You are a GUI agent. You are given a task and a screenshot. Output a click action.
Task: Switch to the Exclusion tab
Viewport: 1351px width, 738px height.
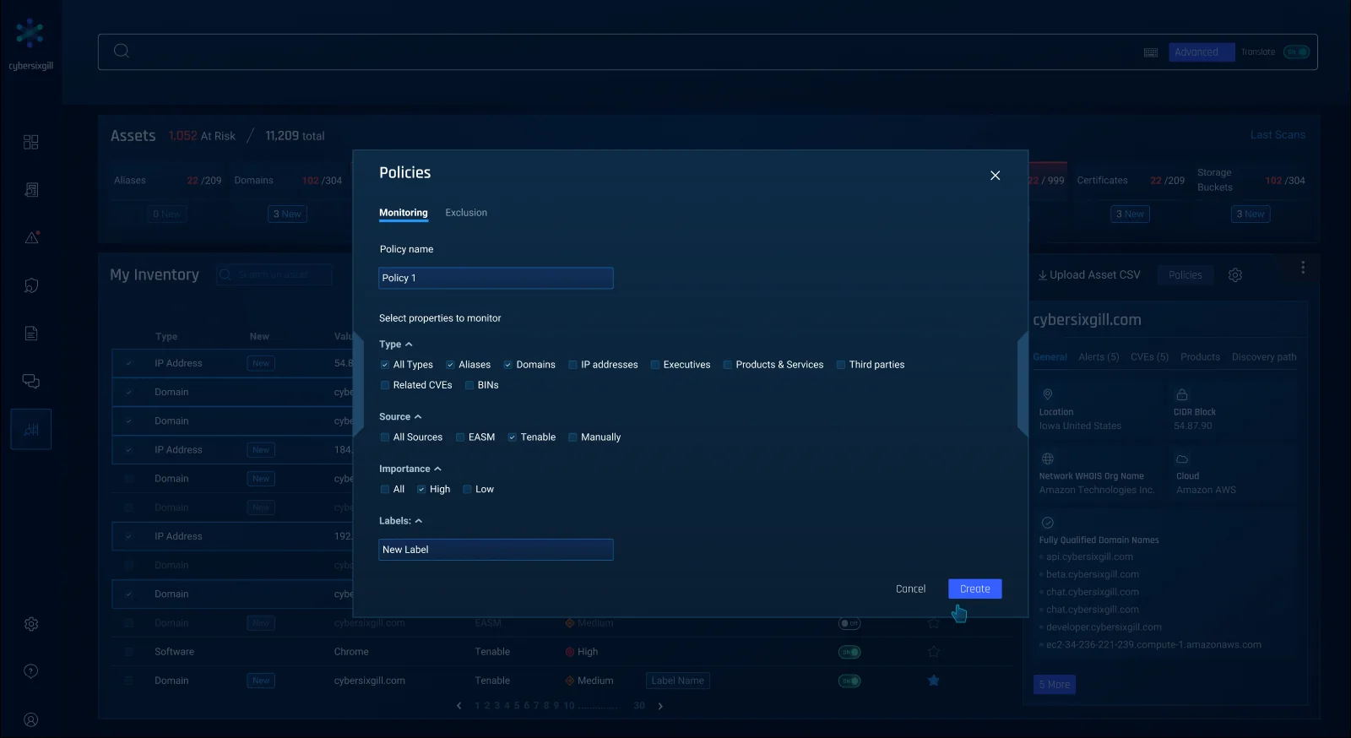[466, 213]
